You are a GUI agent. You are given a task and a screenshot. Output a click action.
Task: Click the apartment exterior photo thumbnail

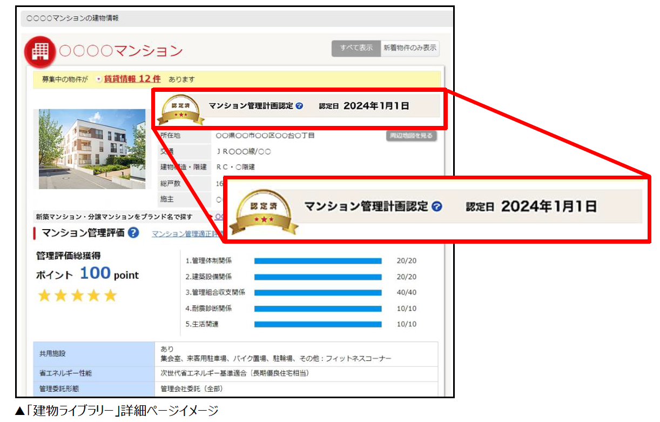[x=91, y=149]
